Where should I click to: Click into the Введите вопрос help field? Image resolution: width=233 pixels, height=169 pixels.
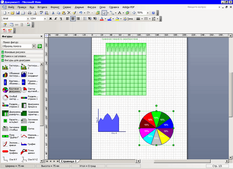(202, 7)
